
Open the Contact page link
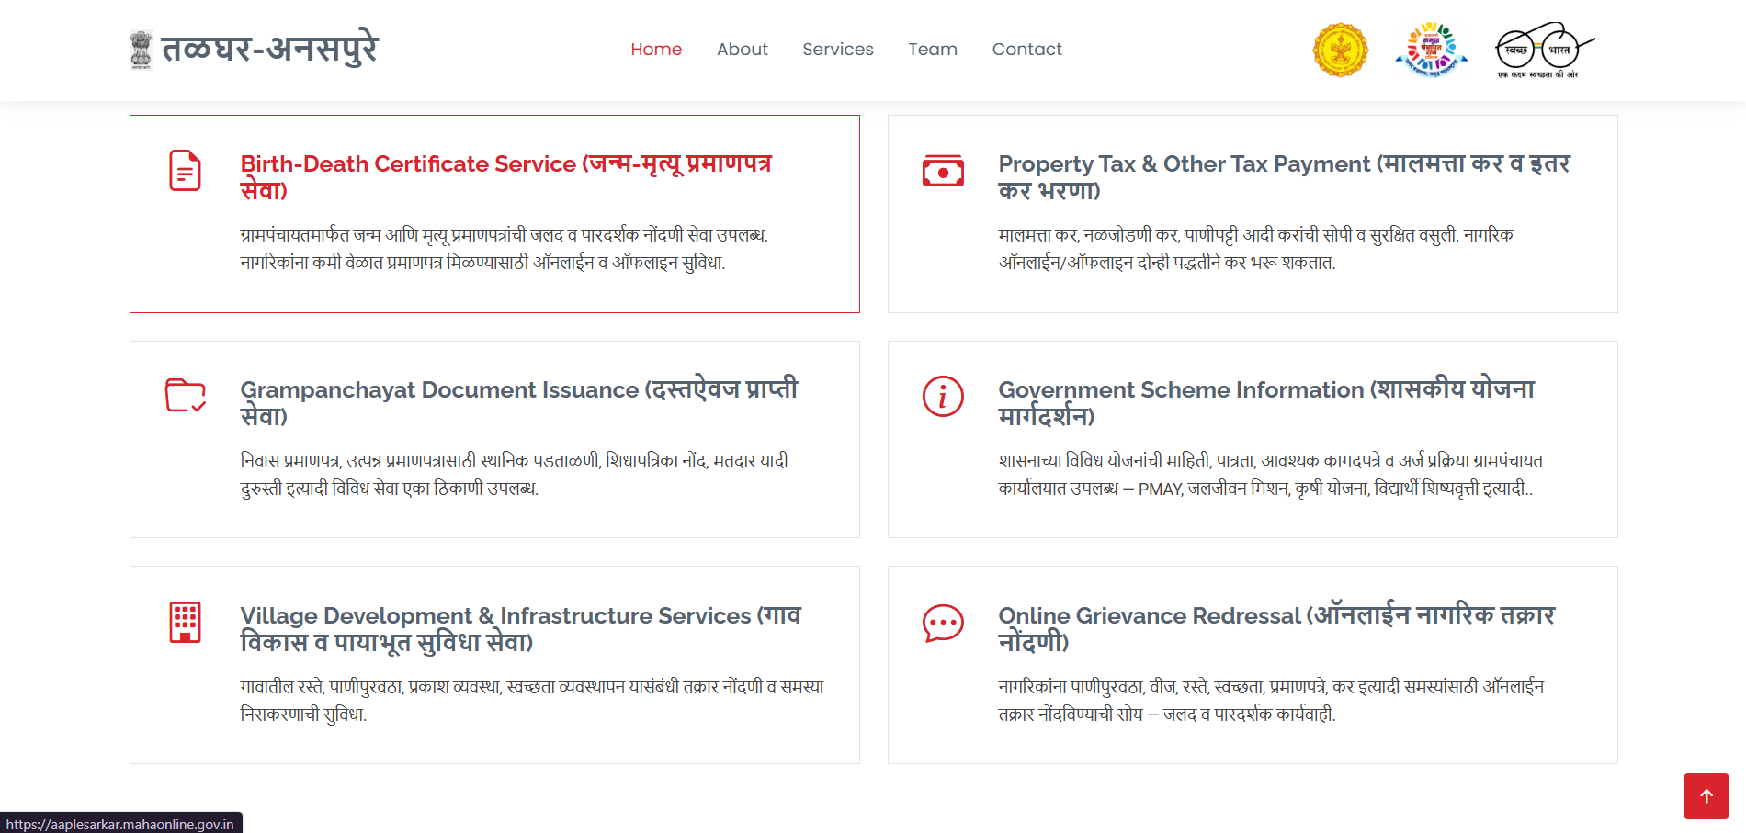[x=1026, y=50]
